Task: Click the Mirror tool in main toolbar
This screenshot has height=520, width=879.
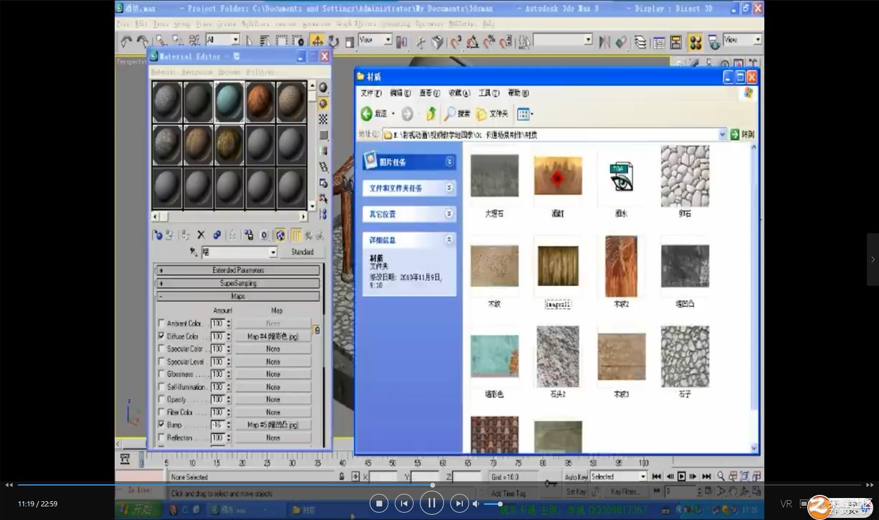Action: tap(604, 41)
